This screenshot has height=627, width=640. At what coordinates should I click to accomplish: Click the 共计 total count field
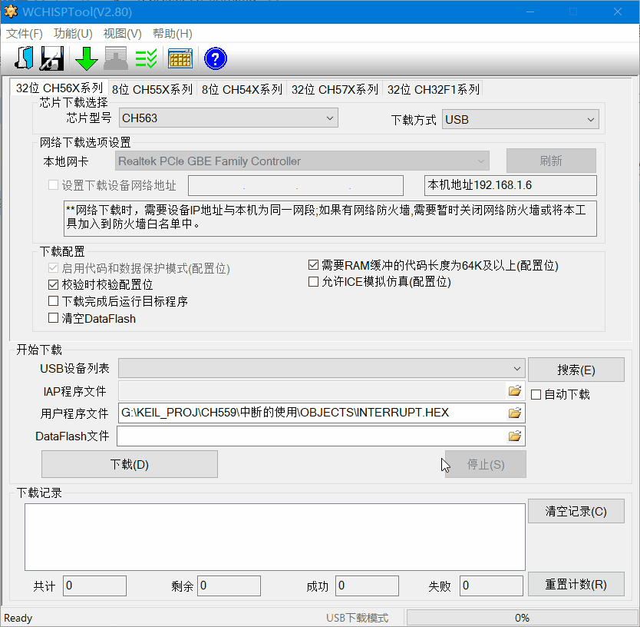[94, 586]
